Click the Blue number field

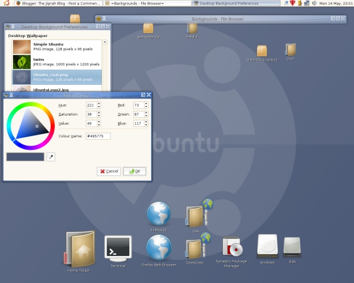pos(139,123)
